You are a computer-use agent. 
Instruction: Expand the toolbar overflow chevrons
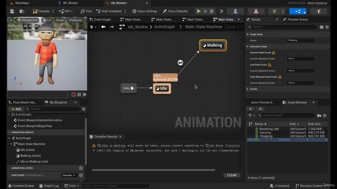point(221,11)
